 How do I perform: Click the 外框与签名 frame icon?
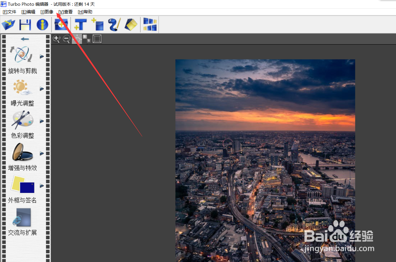pos(23,184)
